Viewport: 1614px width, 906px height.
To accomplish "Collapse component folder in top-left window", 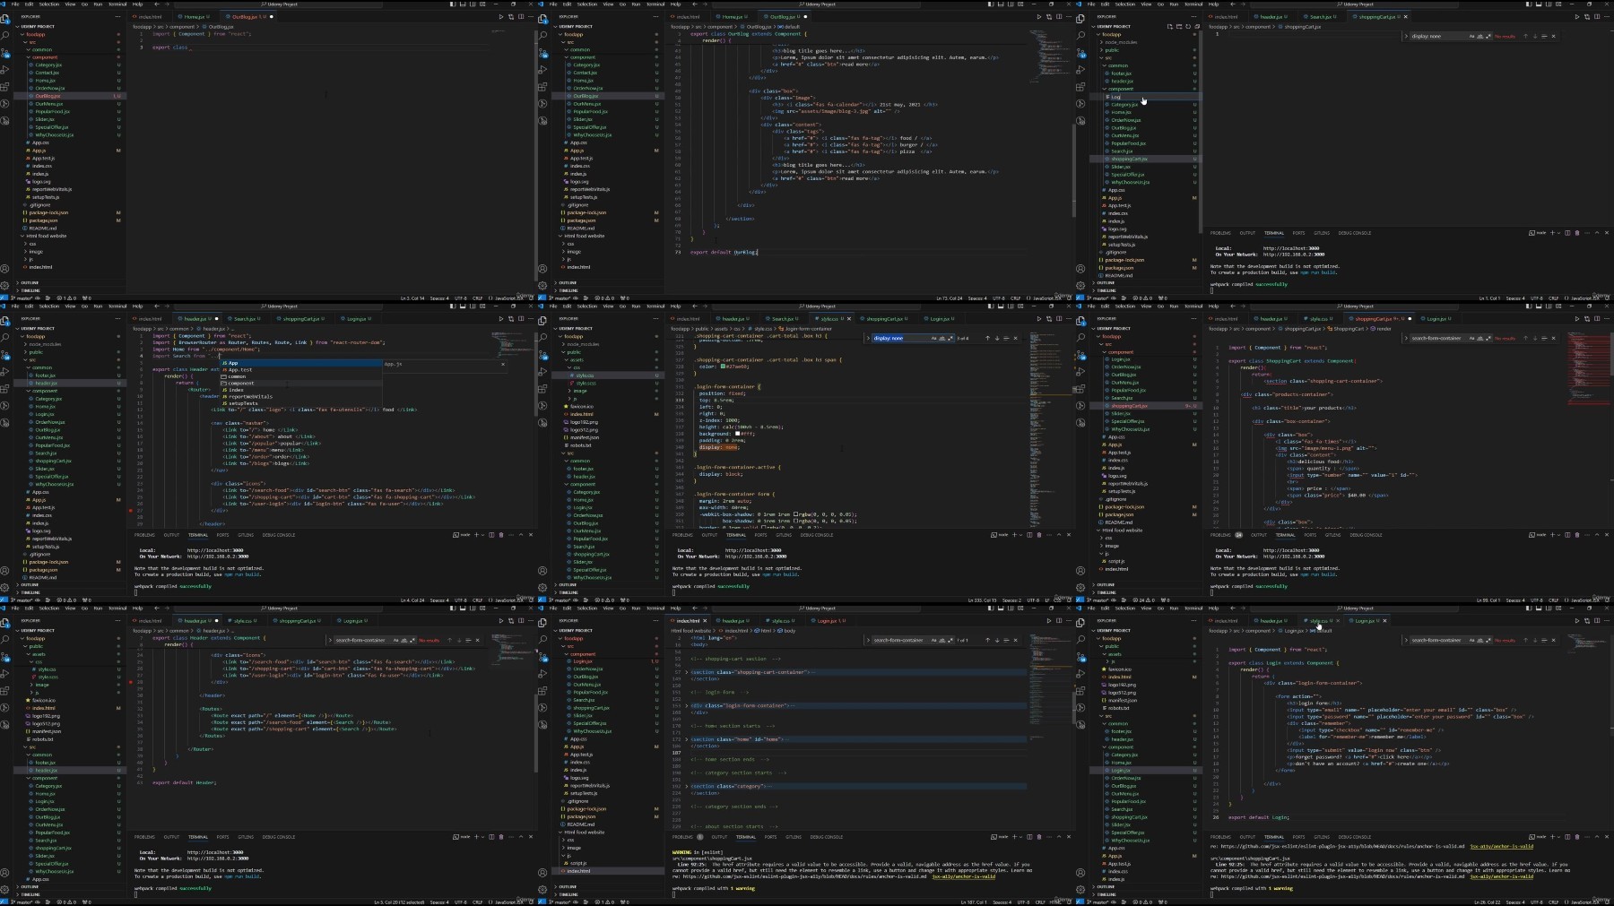I will [45, 57].
